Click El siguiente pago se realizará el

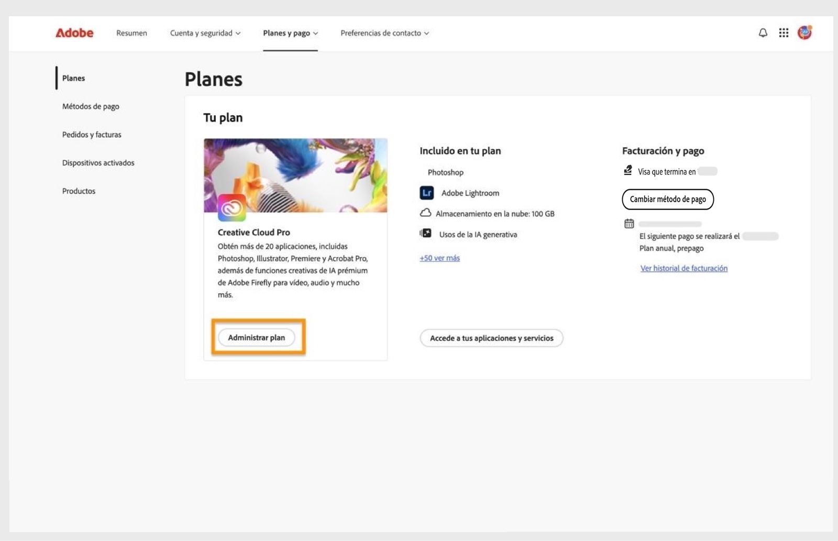pos(689,236)
